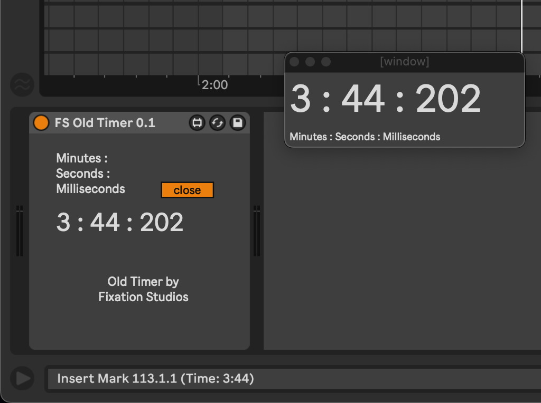Click the [window] title bar text
Image resolution: width=541 pixels, height=403 pixels.
click(404, 62)
